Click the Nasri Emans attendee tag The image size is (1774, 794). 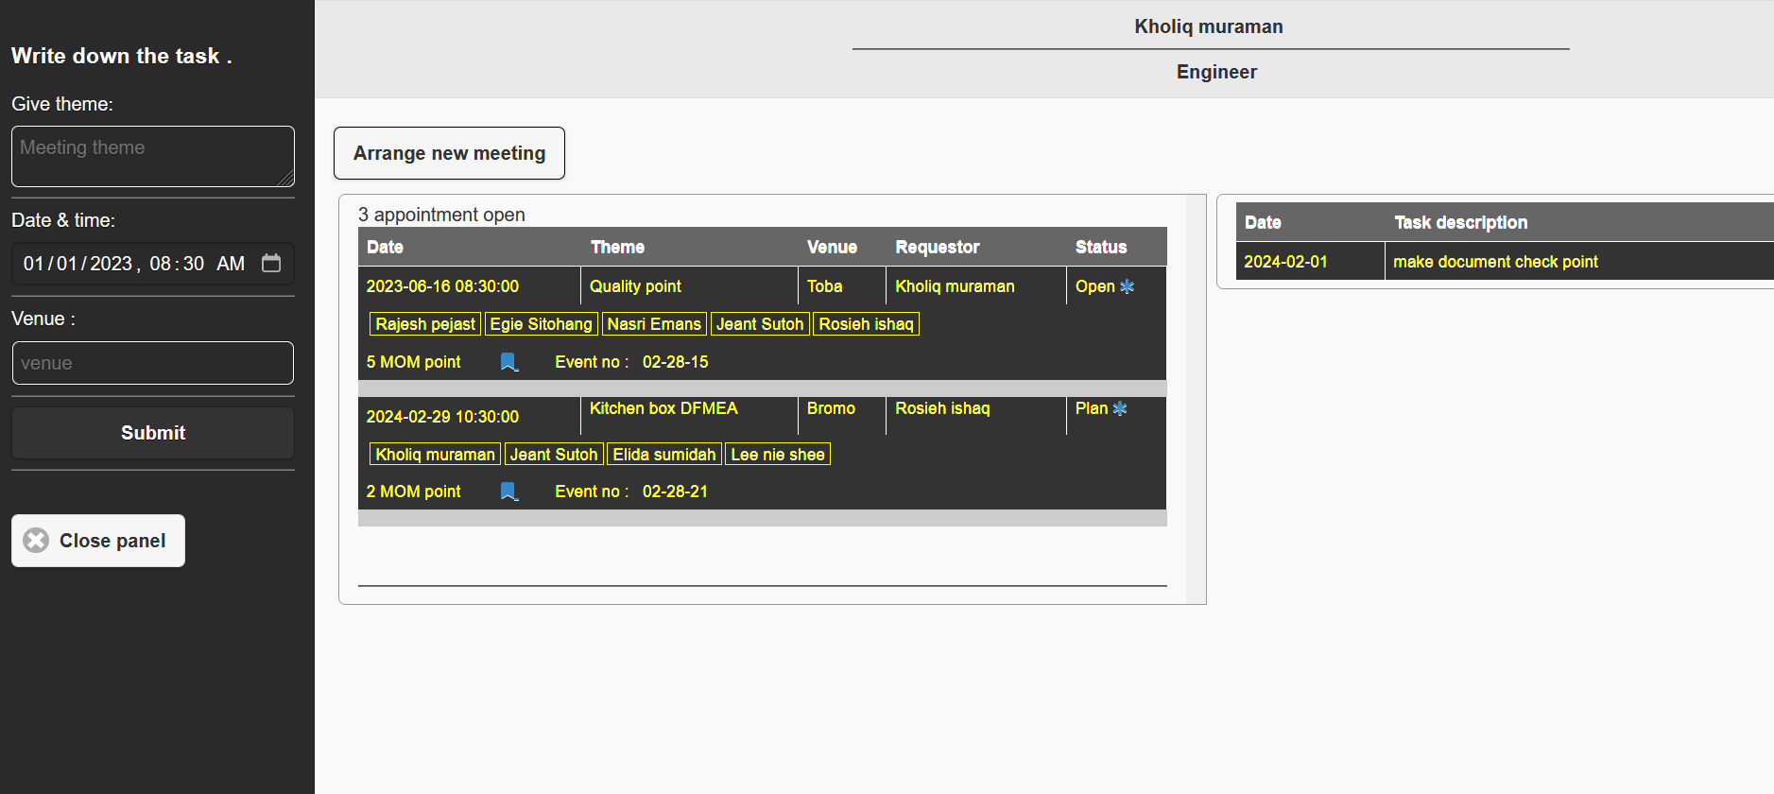(654, 324)
